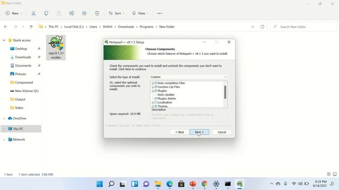The width and height of the screenshot is (339, 190).
Task: Click the Search New folder field
Action: [304, 27]
